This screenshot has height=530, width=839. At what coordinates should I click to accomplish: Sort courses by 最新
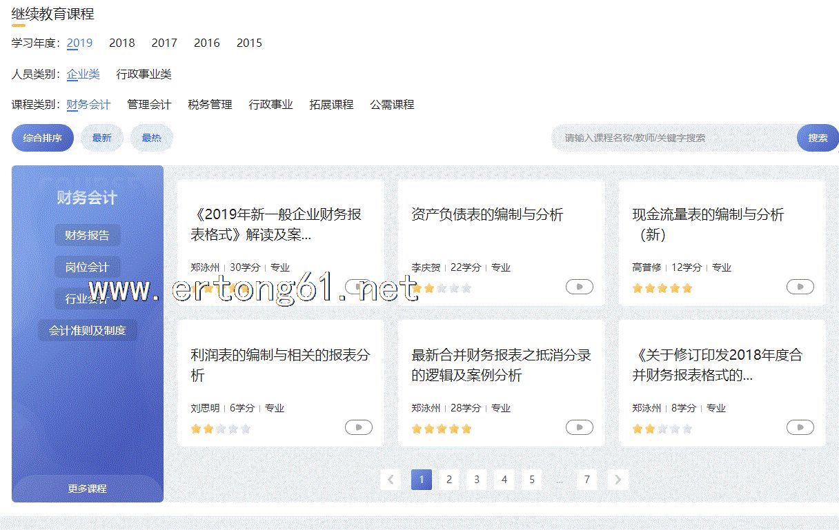point(101,138)
